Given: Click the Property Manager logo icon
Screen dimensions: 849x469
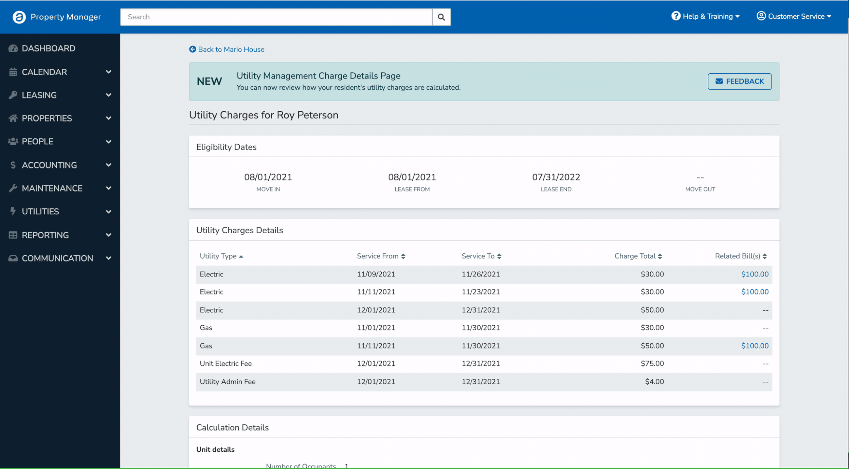Looking at the screenshot, I should click(x=19, y=17).
